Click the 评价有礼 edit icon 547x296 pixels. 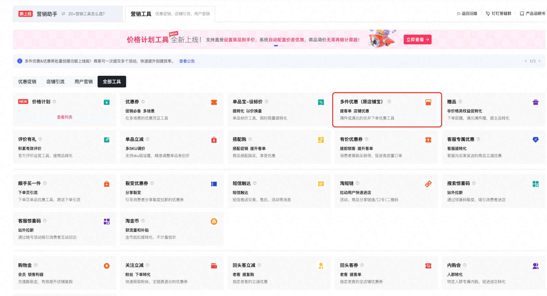click(x=107, y=140)
